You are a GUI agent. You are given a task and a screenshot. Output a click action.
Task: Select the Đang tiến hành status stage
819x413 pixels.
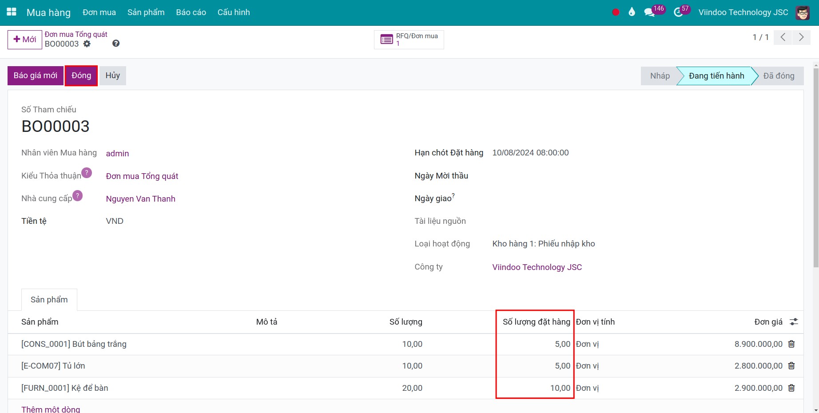coord(716,76)
